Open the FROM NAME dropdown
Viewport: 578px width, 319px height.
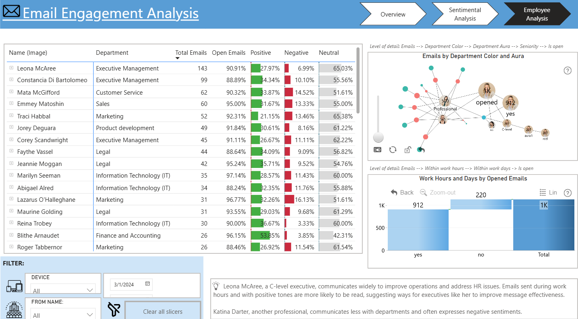63,315
